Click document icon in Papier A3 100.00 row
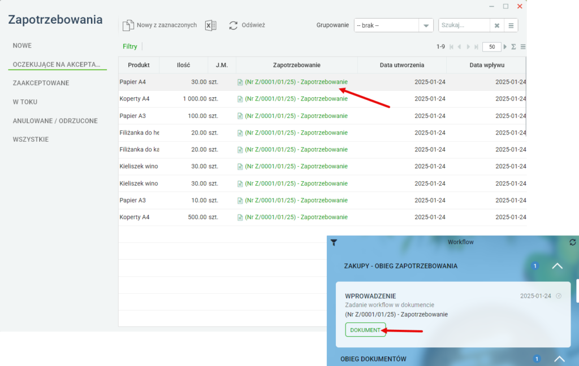Image resolution: width=579 pixels, height=366 pixels. 240,116
